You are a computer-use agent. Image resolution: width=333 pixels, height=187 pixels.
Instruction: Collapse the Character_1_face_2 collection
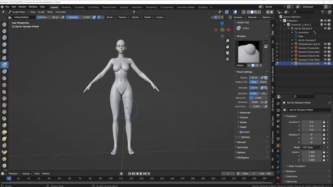tap(285, 24)
